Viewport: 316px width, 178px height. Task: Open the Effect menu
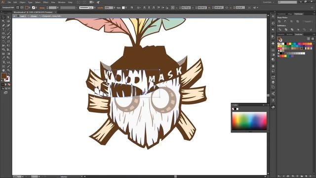(x=46, y=2)
